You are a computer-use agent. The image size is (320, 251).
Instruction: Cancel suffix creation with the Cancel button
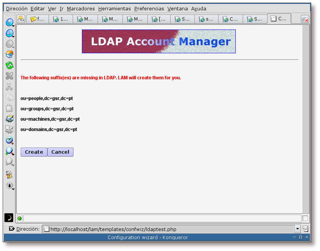(60, 152)
